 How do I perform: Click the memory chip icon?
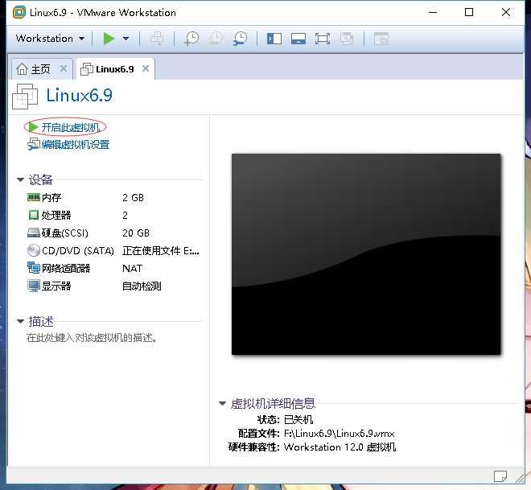coord(34,197)
